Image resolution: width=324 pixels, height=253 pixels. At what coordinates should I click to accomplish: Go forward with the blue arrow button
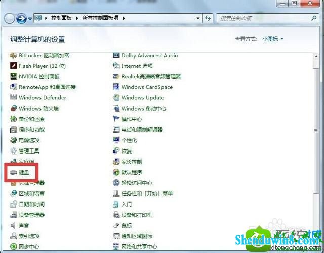click(x=21, y=18)
